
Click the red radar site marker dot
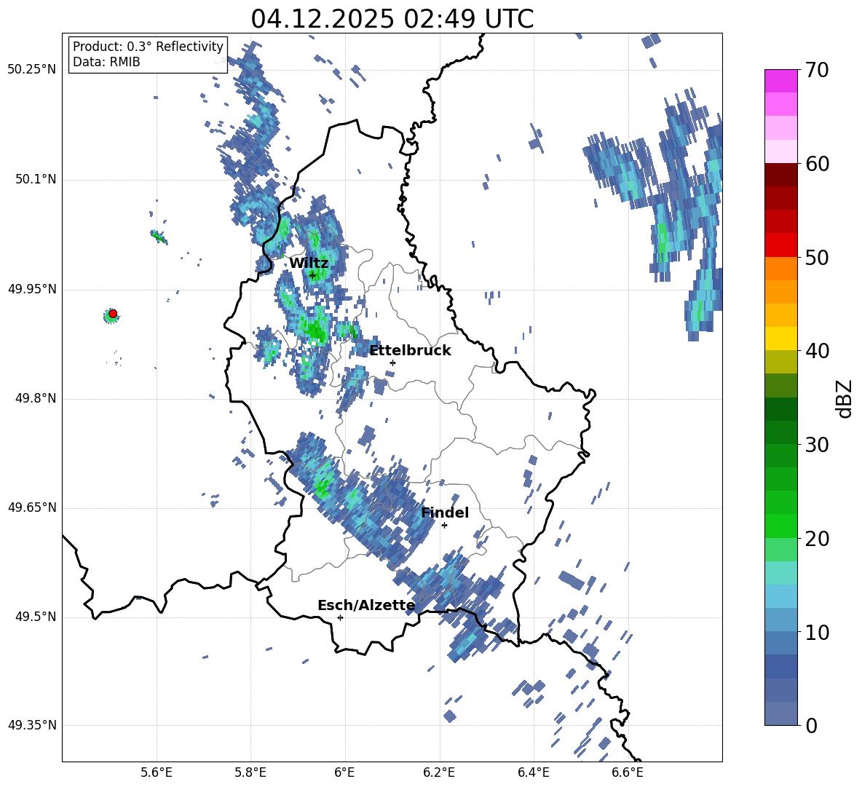[113, 314]
